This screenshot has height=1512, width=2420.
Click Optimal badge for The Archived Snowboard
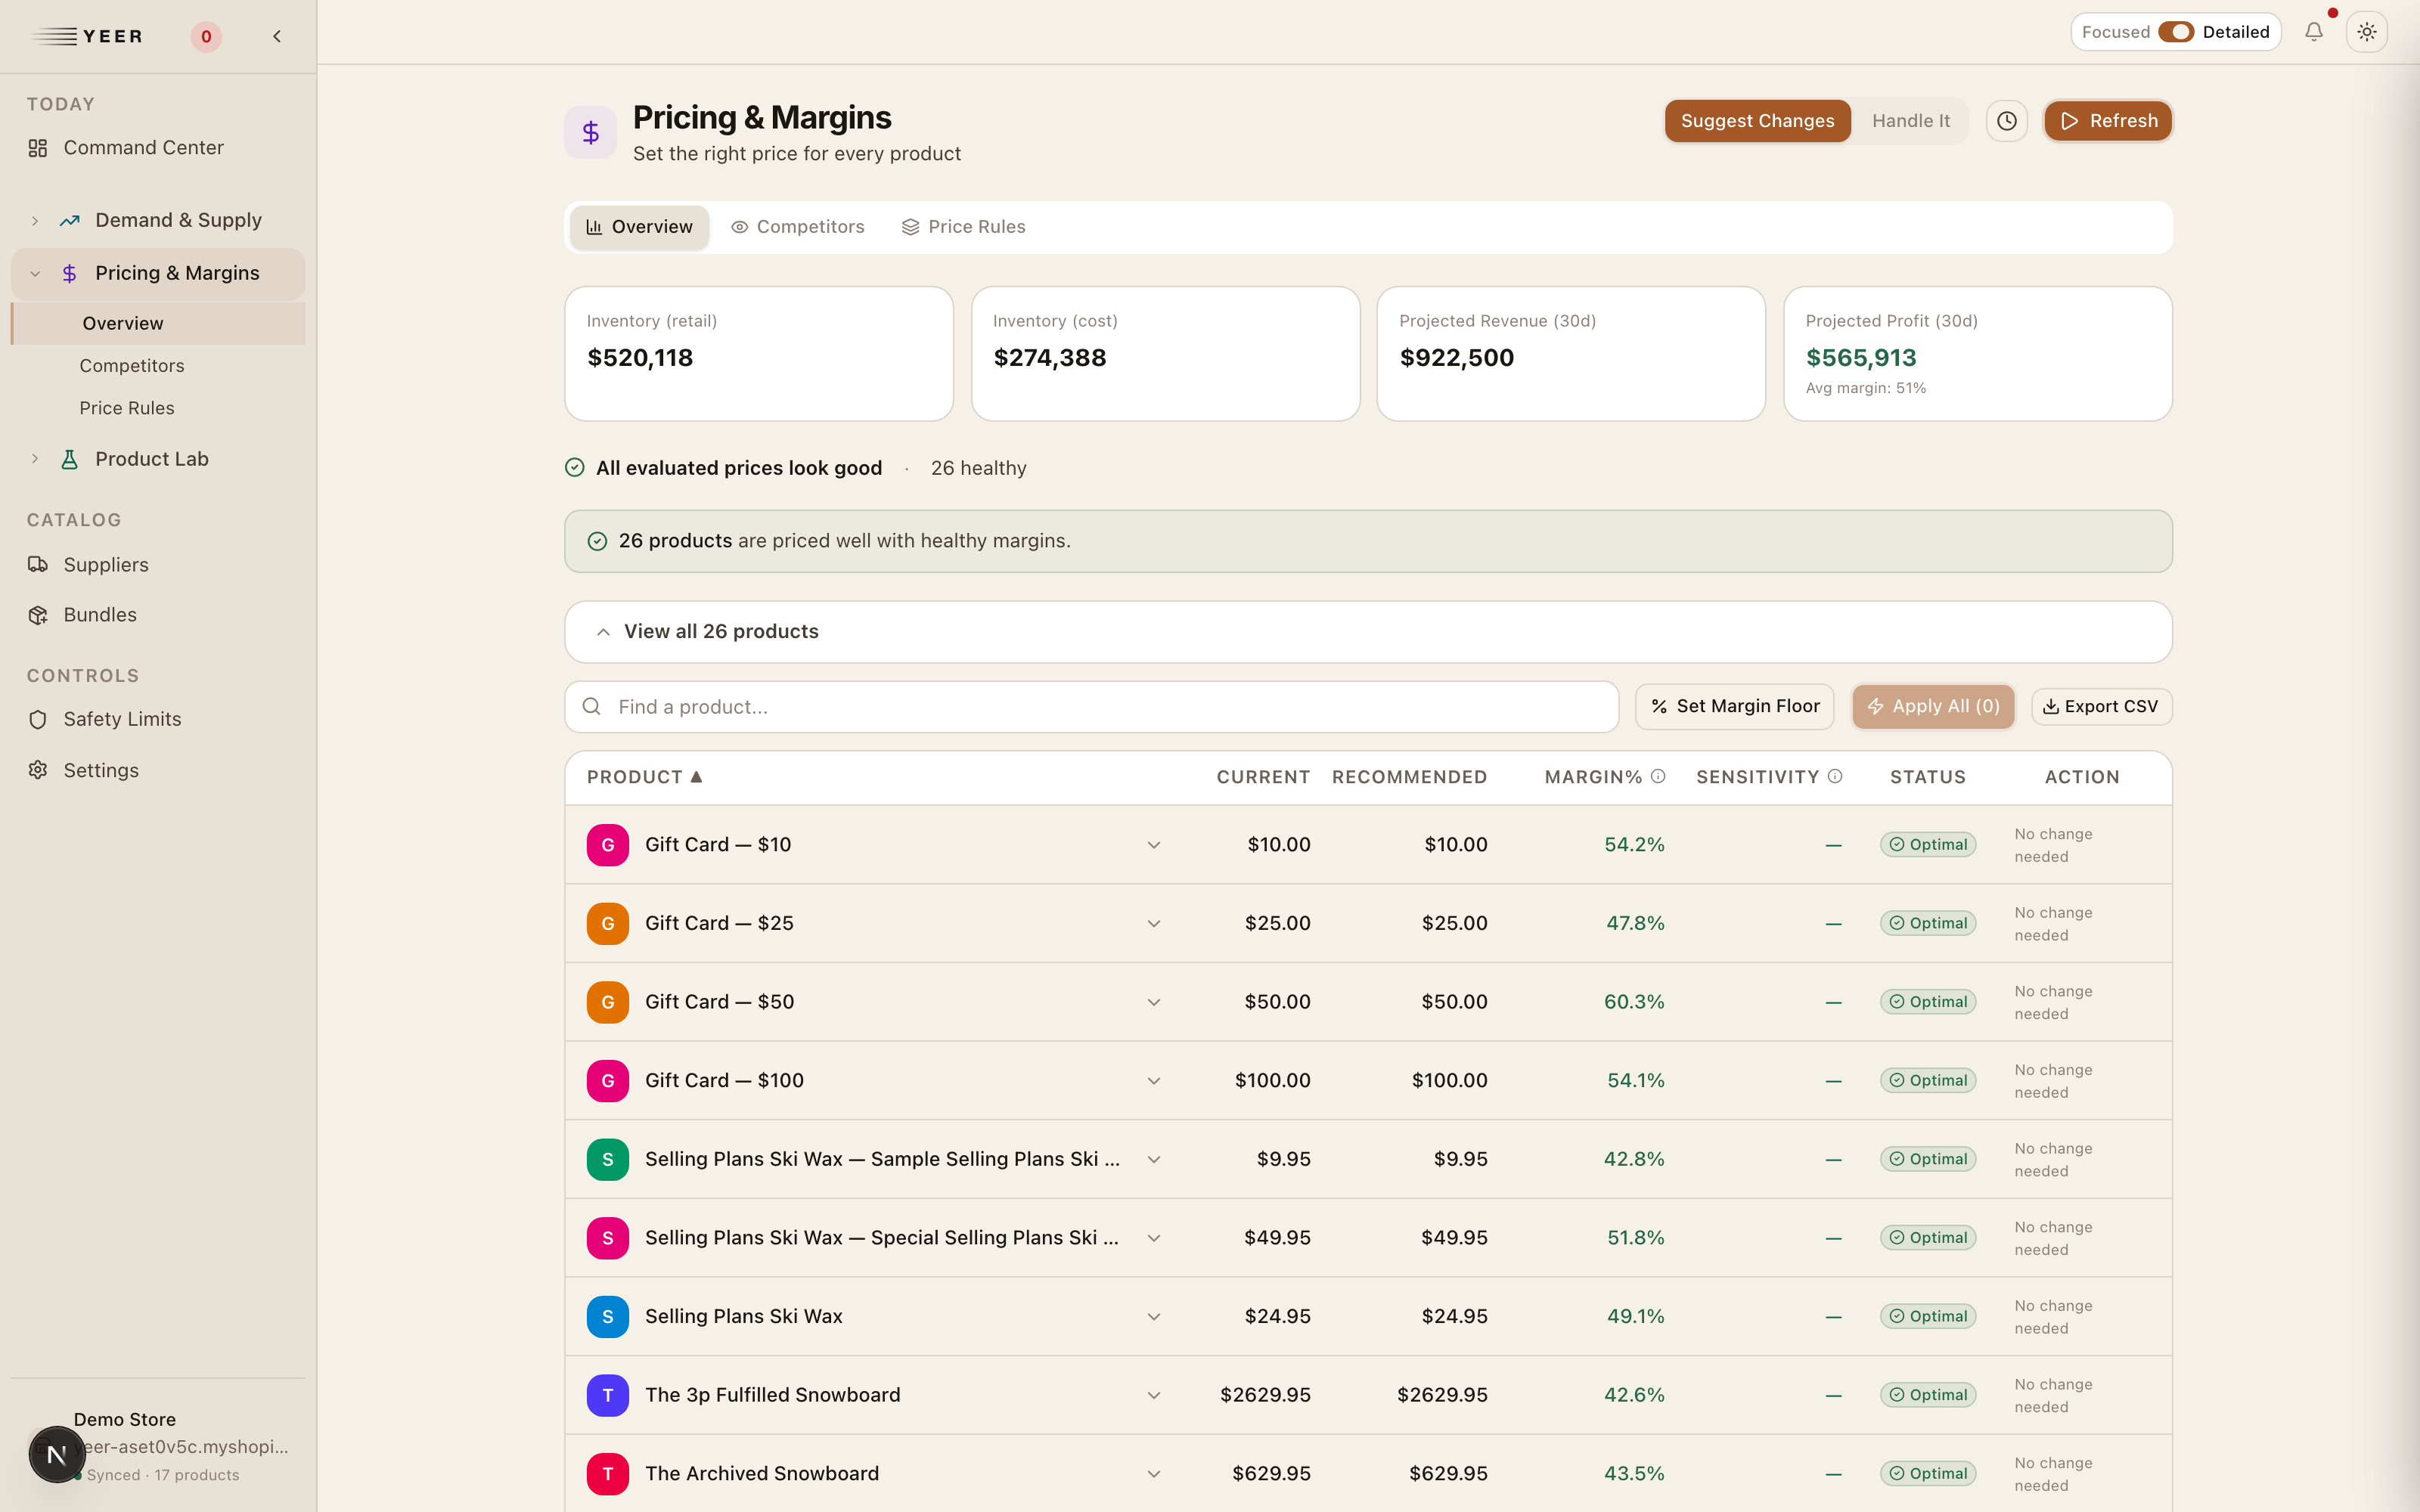click(1928, 1474)
